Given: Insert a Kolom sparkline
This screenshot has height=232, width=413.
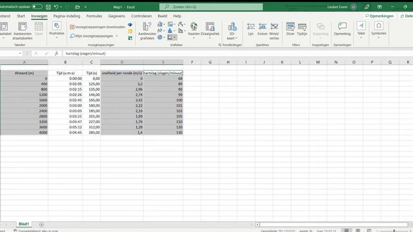Looking at the screenshot, I should coord(263,29).
